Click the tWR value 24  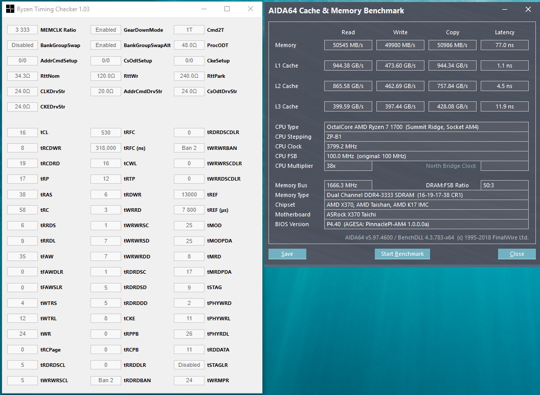click(x=22, y=334)
